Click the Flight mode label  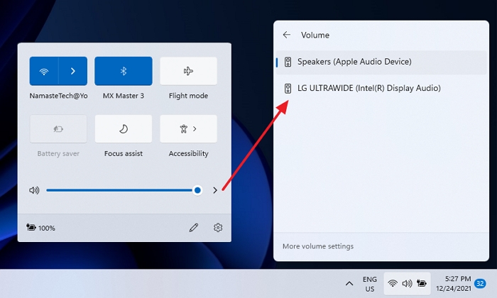coord(188,96)
